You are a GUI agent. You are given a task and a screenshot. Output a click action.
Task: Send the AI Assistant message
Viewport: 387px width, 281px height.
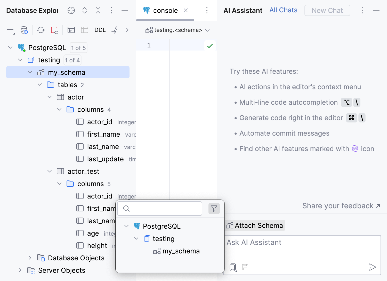coord(373,267)
